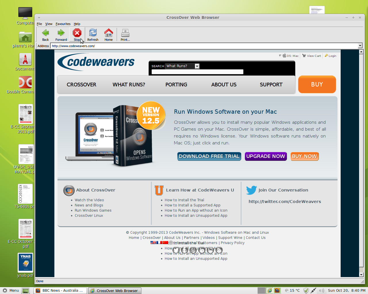368x294 pixels.
Task: Click the RSS feed round icon
Action: [x=219, y=250]
